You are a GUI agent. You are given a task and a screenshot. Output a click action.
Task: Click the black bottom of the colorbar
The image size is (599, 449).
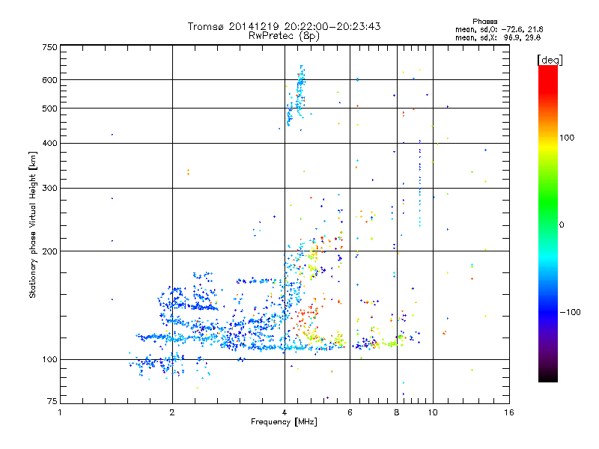[548, 376]
